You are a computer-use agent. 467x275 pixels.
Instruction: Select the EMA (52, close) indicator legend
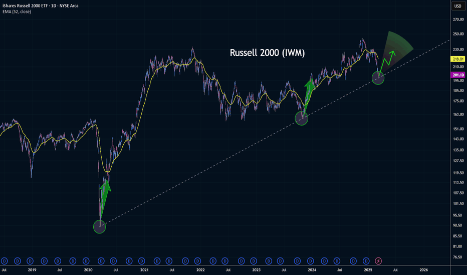tap(17, 11)
